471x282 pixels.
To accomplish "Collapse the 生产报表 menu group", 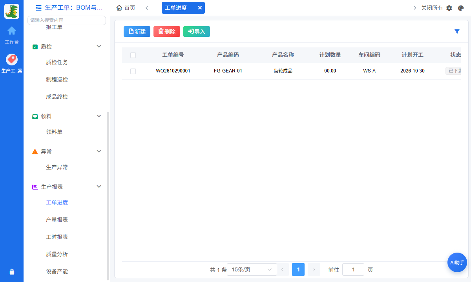I will click(x=99, y=186).
